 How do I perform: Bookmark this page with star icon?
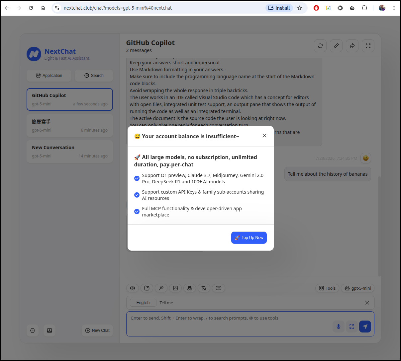point(300,8)
